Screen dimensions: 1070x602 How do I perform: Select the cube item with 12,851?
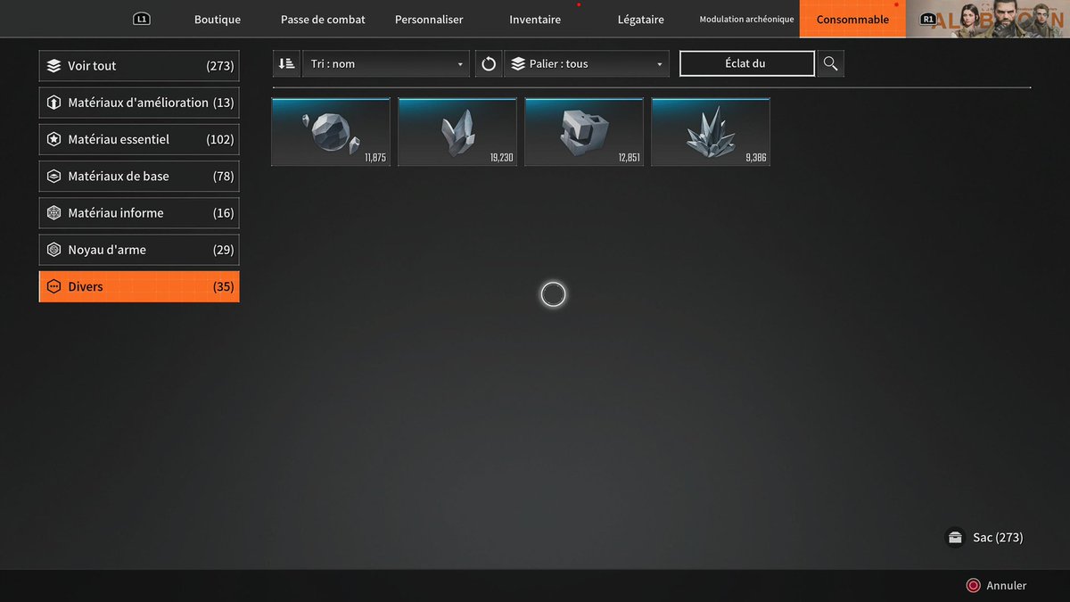tap(584, 132)
